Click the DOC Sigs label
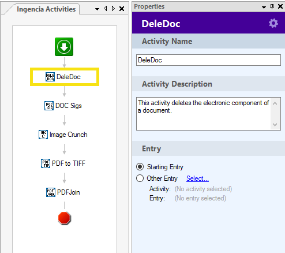Screen dimensions: 285x253 point(69,106)
